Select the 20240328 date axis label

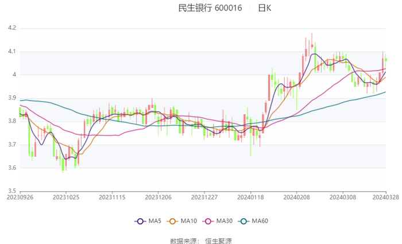coord(386,197)
